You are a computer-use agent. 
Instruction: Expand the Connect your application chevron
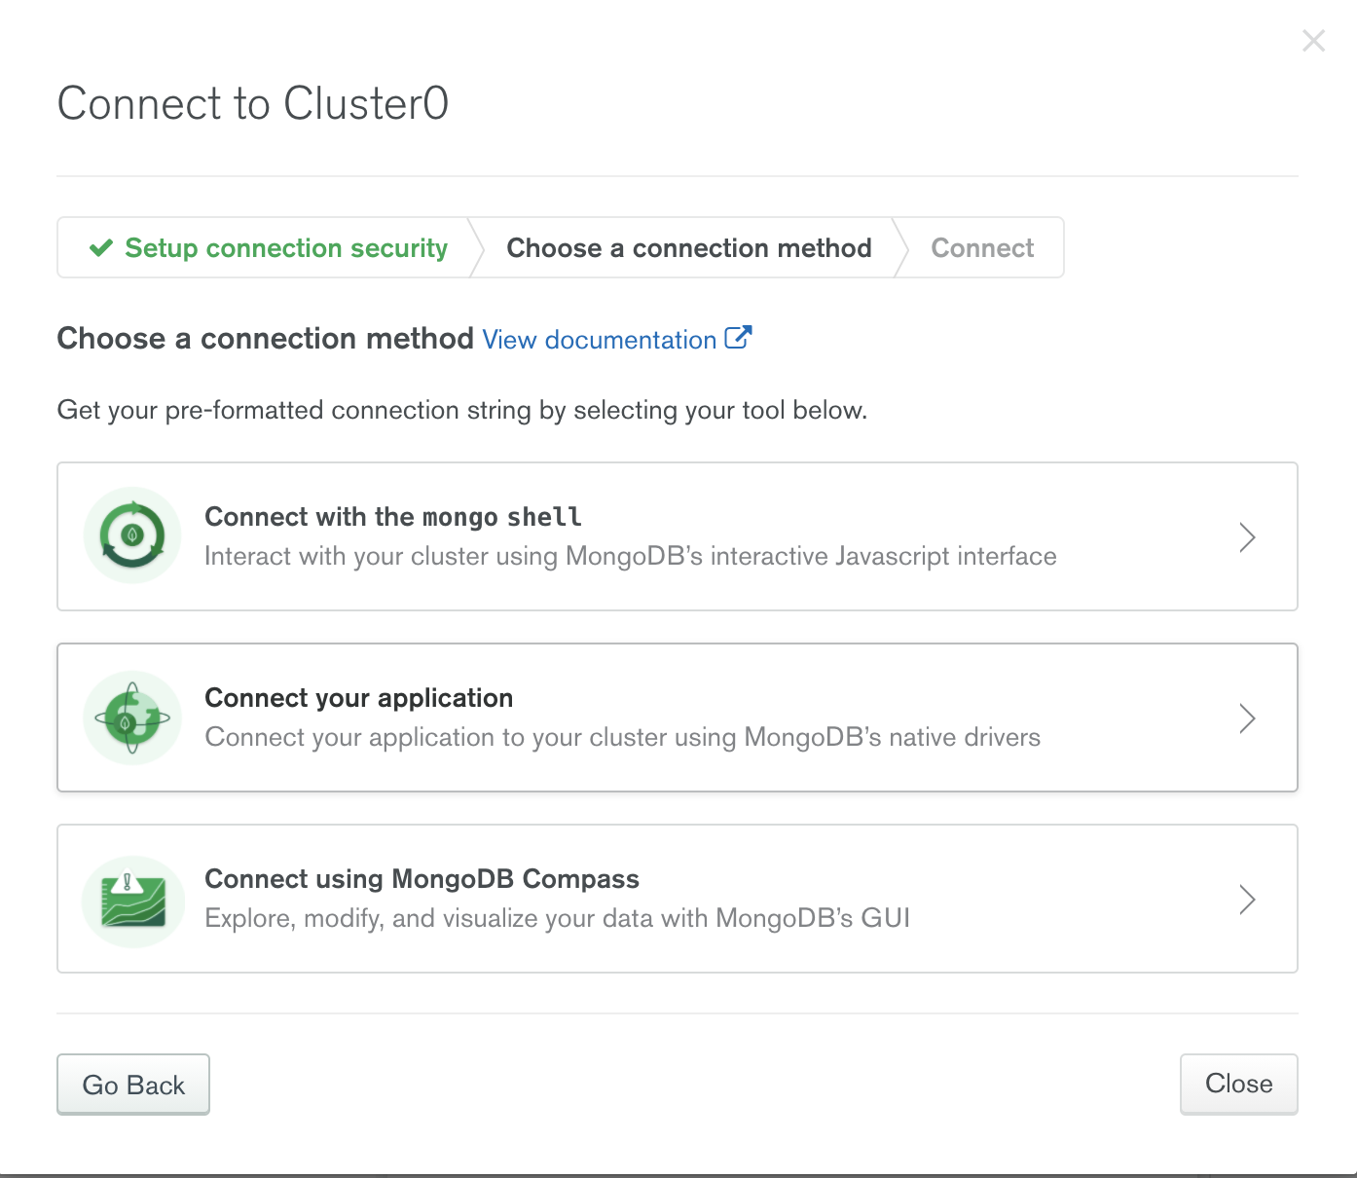pyautogui.click(x=1247, y=718)
